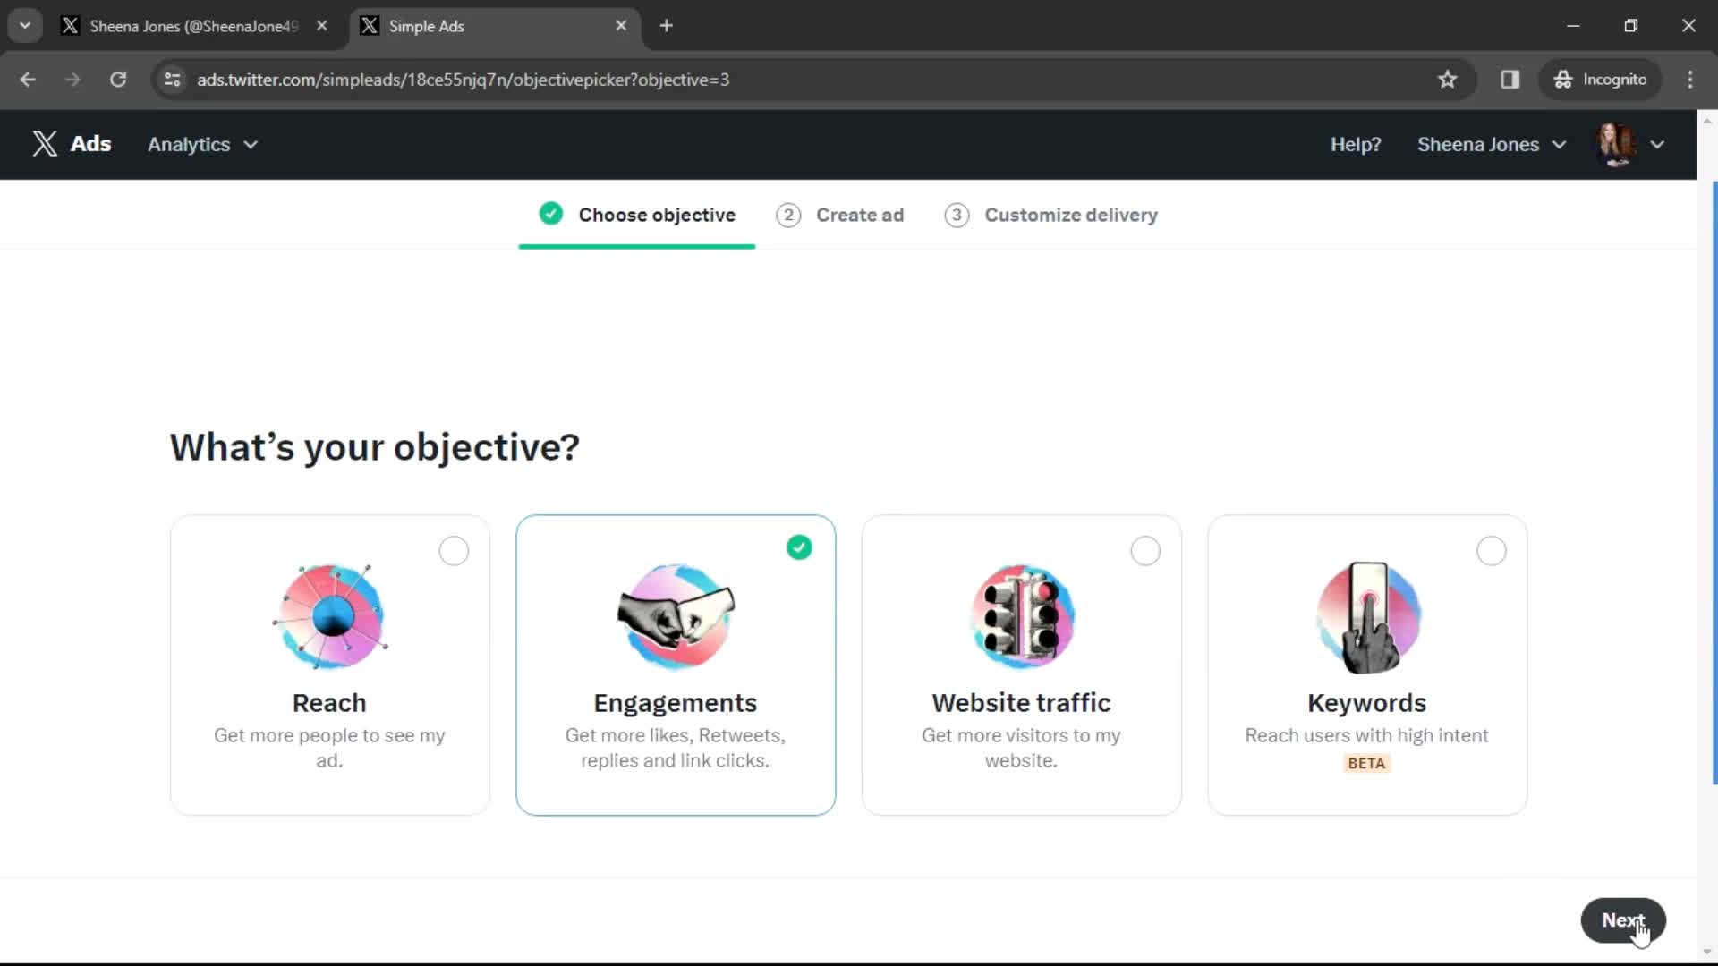This screenshot has width=1718, height=966.
Task: Select the Reach objective icon
Action: (x=329, y=614)
